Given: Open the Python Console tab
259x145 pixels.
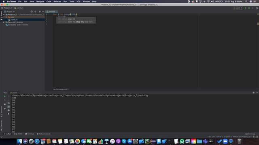Looking at the screenshot, I should tap(44, 134).
